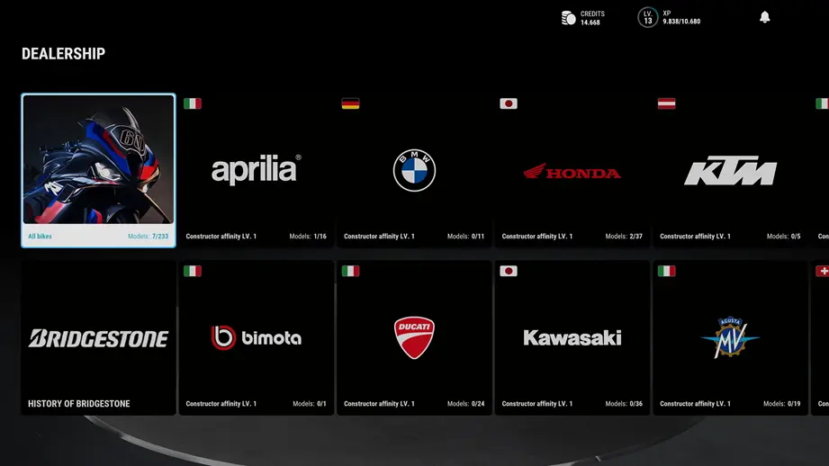The width and height of the screenshot is (829, 466).
Task: Select the Aprilia logo
Action: 257,169
